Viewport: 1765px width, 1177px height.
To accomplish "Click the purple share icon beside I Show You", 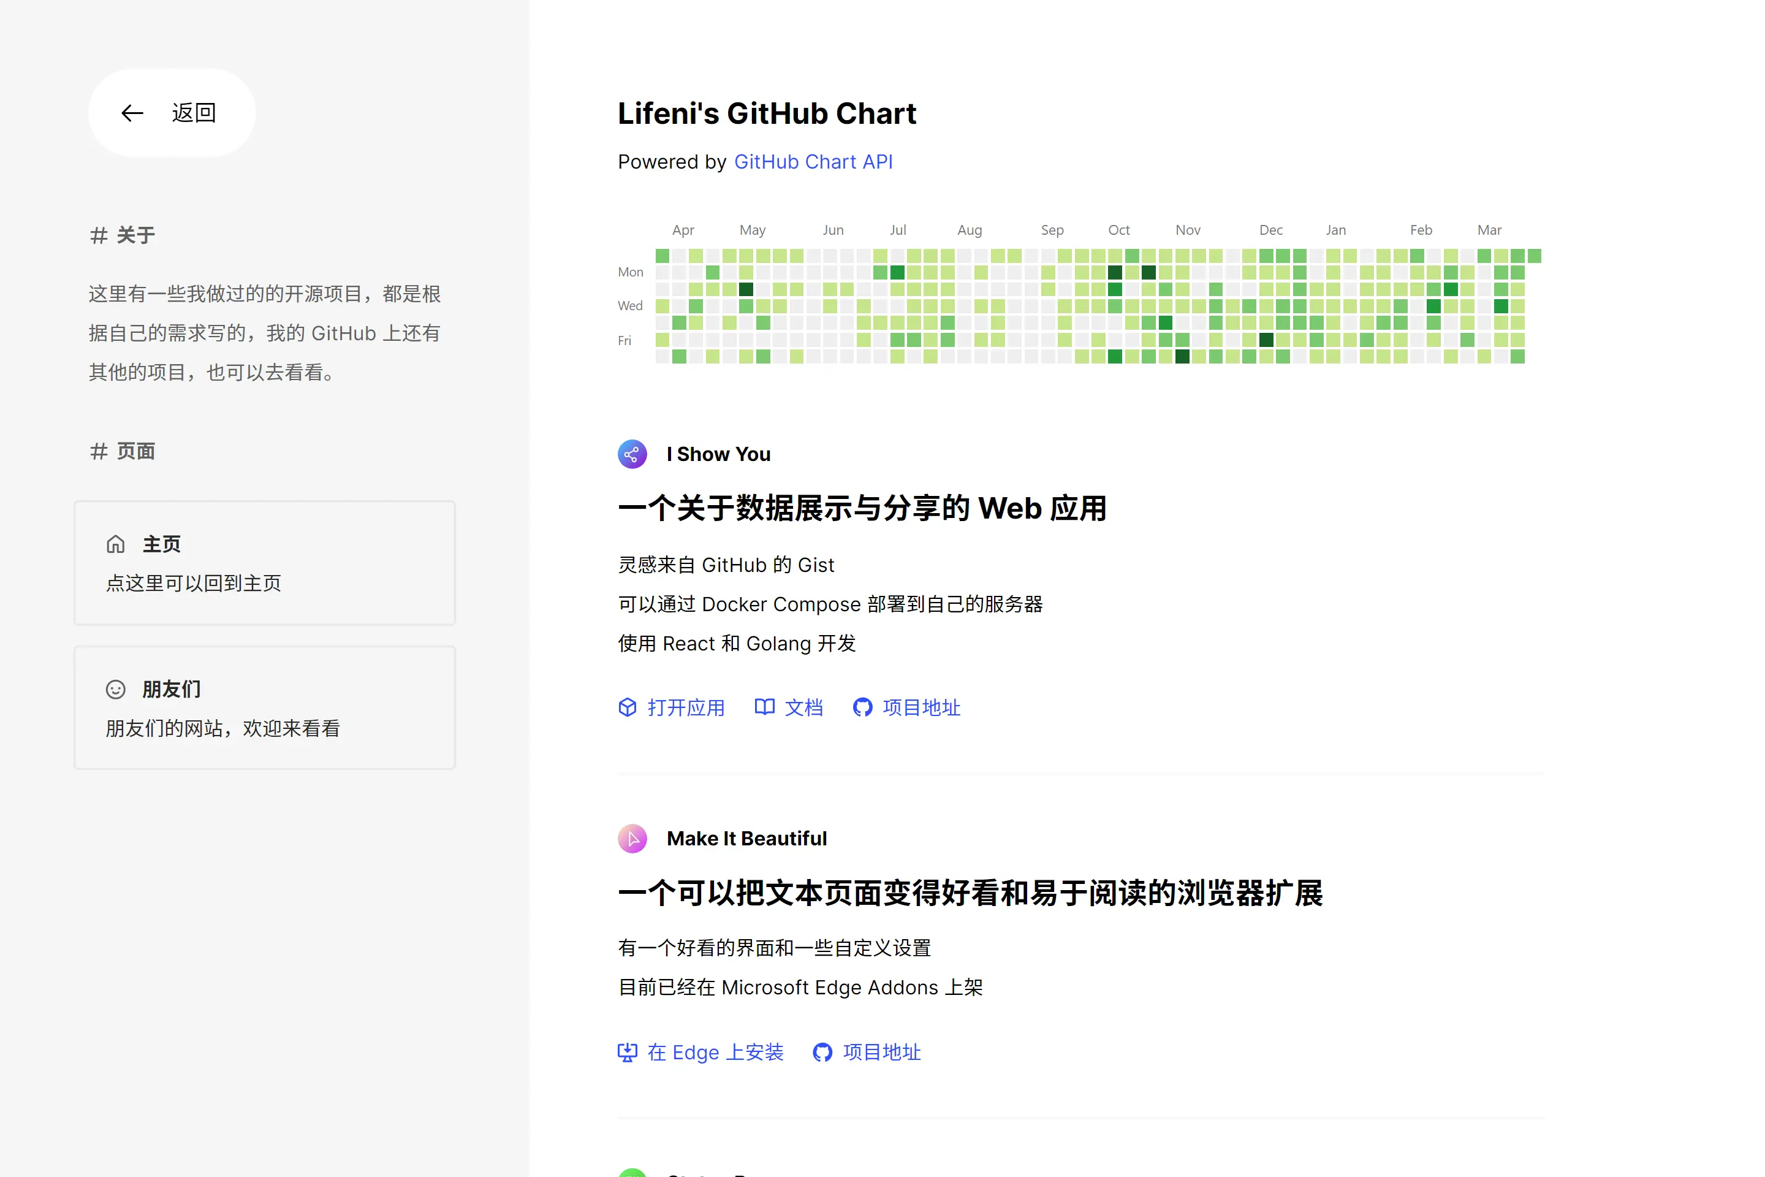I will click(632, 454).
